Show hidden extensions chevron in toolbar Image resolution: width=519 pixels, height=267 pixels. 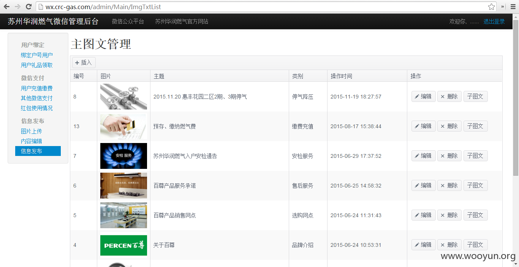(x=503, y=6)
